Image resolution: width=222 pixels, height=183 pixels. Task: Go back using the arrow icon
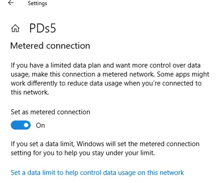[11, 3]
